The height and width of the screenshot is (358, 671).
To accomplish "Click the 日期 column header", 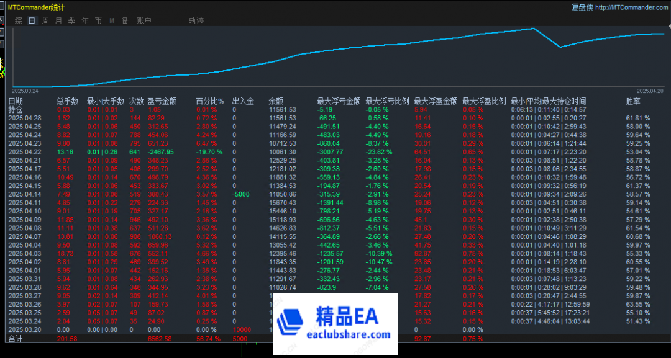I will click(16, 101).
